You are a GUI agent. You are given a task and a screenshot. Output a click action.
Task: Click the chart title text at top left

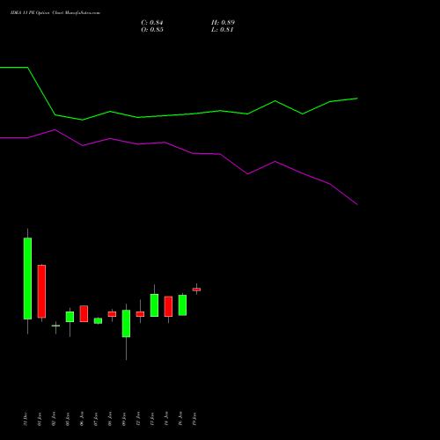[55, 13]
